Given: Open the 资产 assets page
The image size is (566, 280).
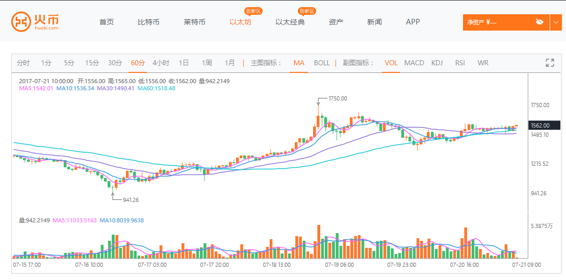Looking at the screenshot, I should click(x=336, y=22).
